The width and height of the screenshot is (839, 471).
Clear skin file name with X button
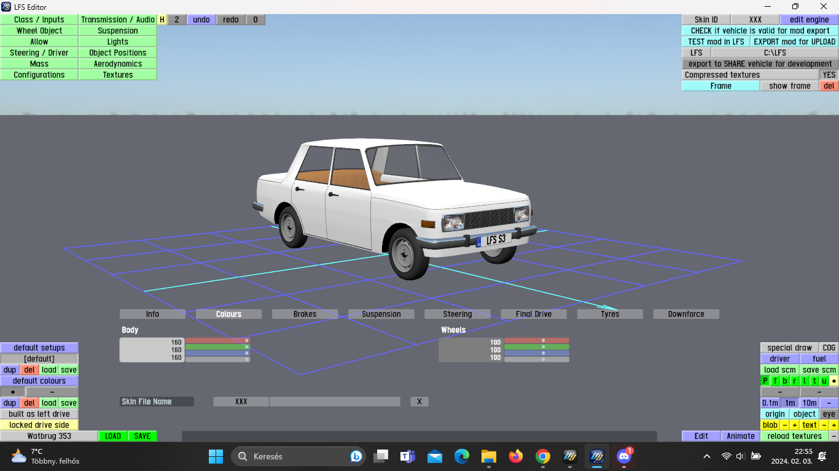coord(419,402)
